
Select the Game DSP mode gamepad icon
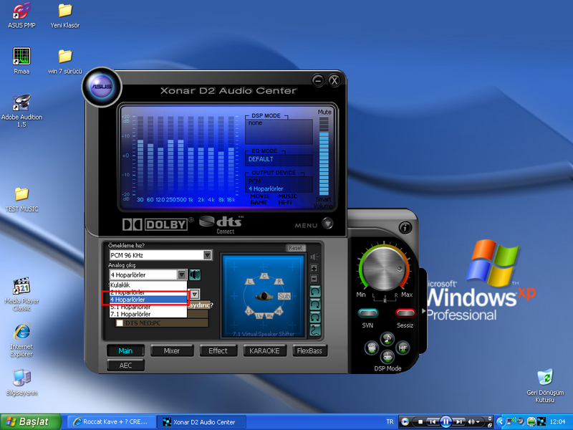(x=387, y=356)
